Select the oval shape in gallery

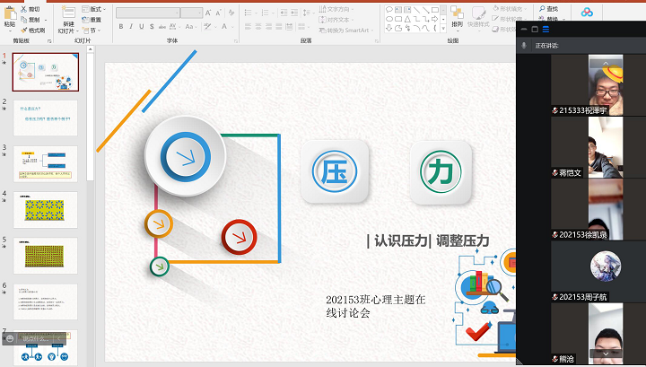(388, 19)
